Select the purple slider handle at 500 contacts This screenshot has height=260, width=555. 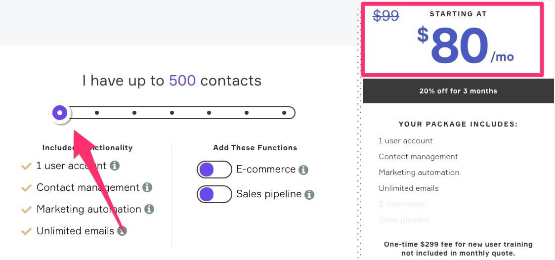[60, 113]
